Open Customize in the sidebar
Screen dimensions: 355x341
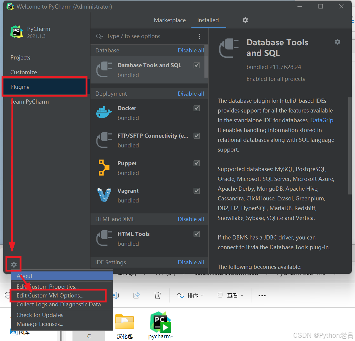tap(24, 72)
